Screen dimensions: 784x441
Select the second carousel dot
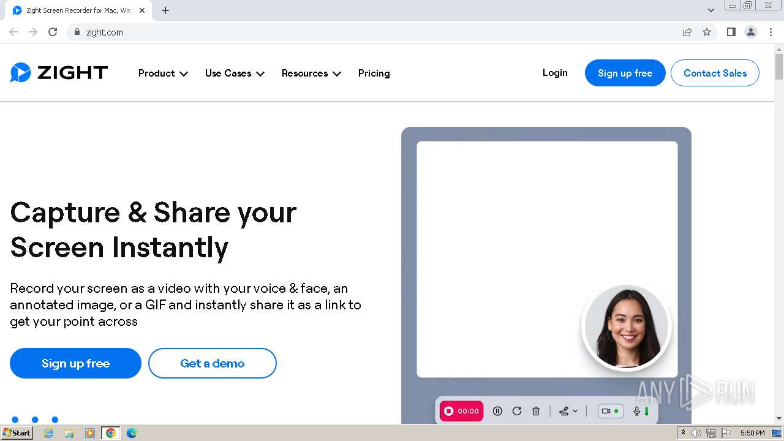click(x=35, y=420)
